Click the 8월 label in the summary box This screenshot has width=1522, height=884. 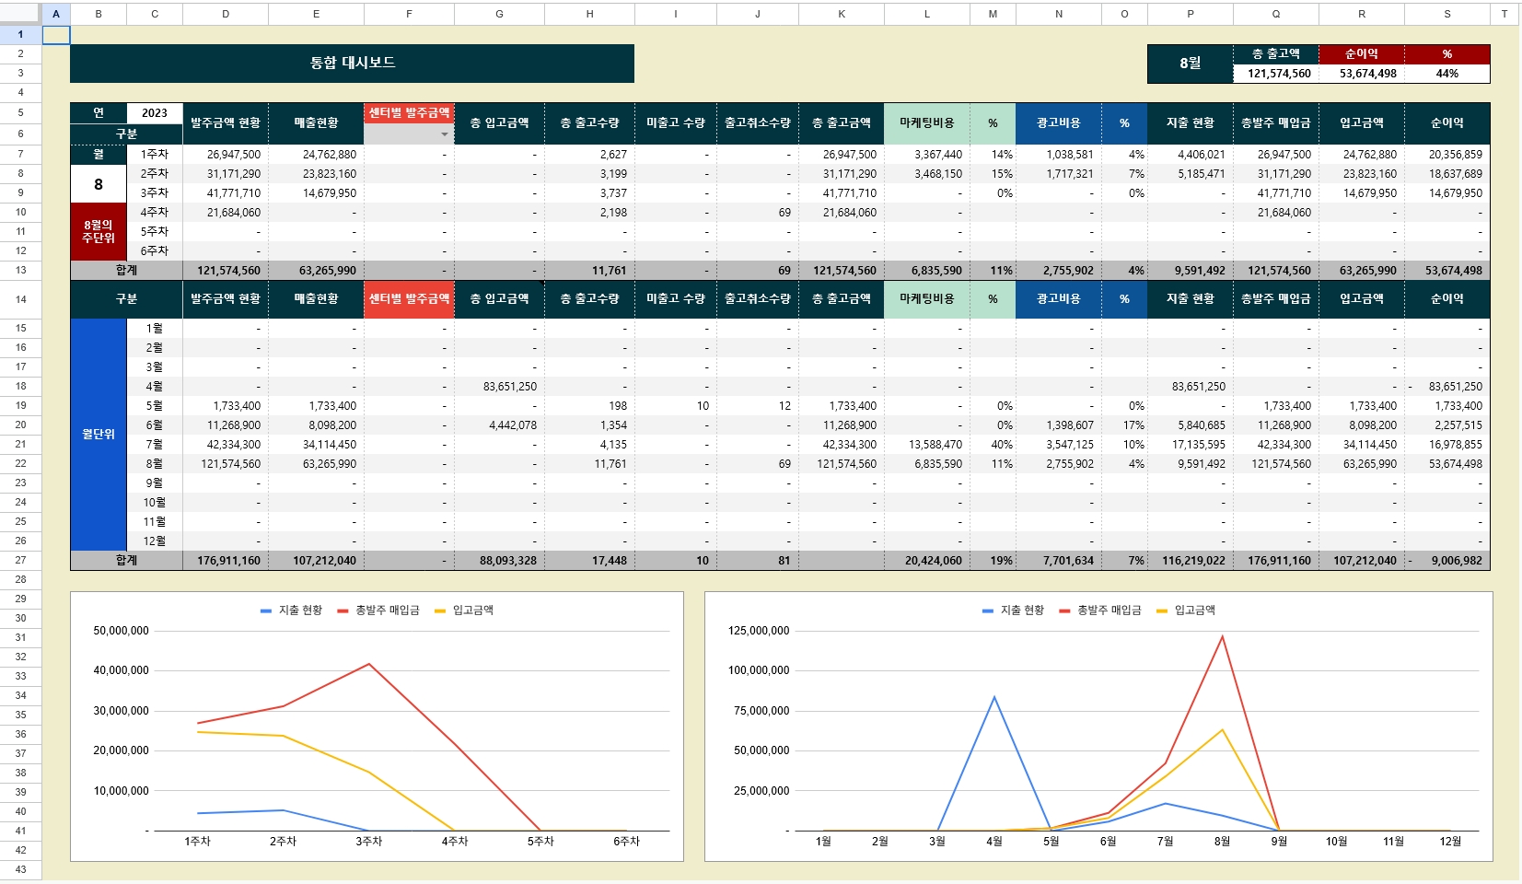1190,64
